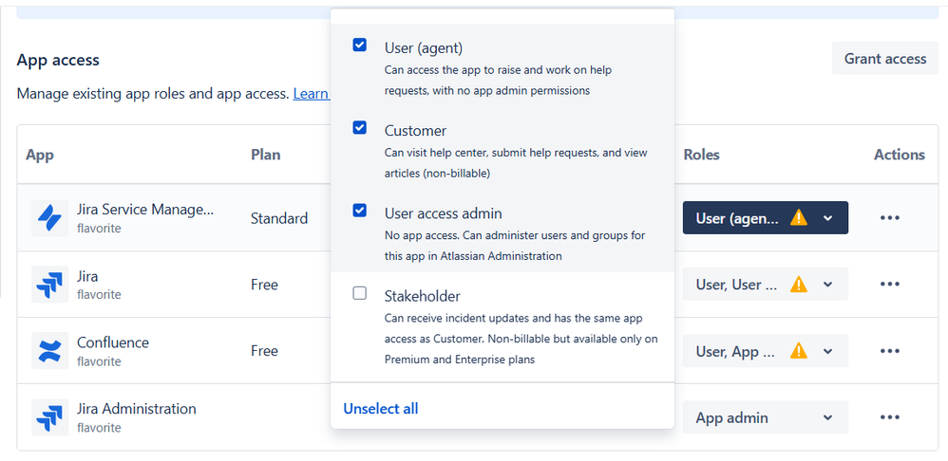Click the Confluence app name text
Viewport: 948px width, 461px height.
pyautogui.click(x=112, y=342)
